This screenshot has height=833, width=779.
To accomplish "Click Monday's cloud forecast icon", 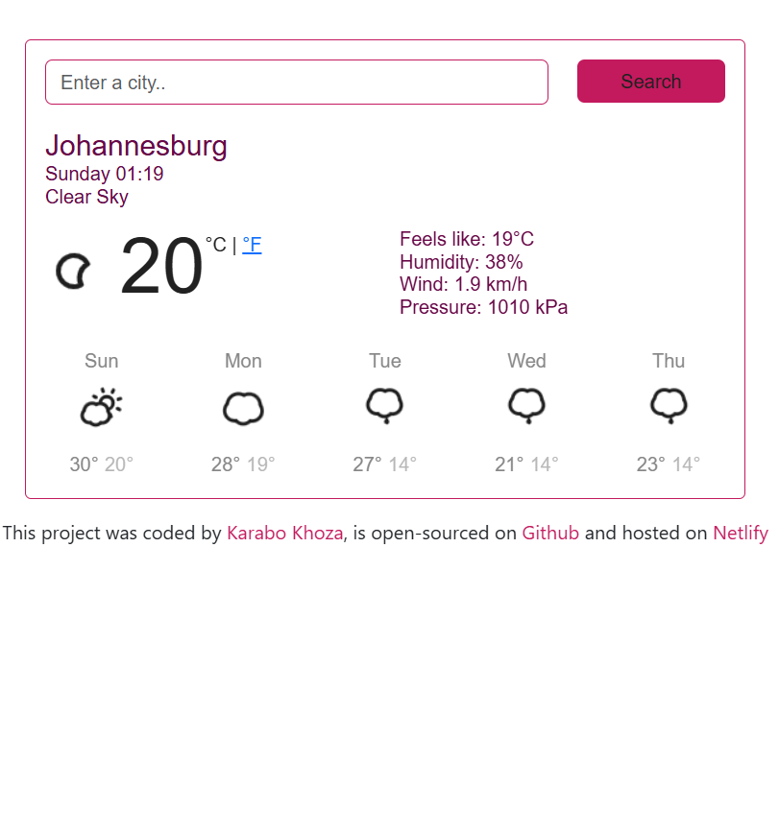I will pyautogui.click(x=242, y=405).
